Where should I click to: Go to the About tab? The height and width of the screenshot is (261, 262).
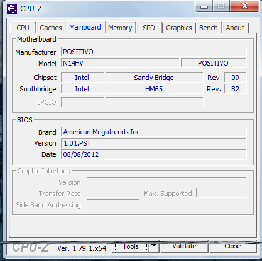click(235, 28)
